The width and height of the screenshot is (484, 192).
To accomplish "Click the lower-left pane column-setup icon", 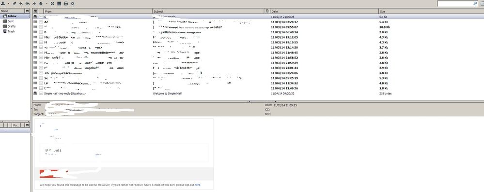I will click(x=28, y=125).
